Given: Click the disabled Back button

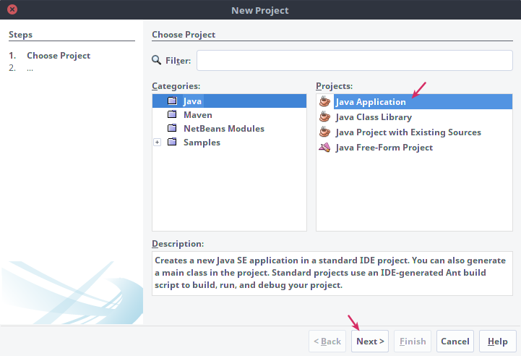Looking at the screenshot, I should pyautogui.click(x=327, y=341).
